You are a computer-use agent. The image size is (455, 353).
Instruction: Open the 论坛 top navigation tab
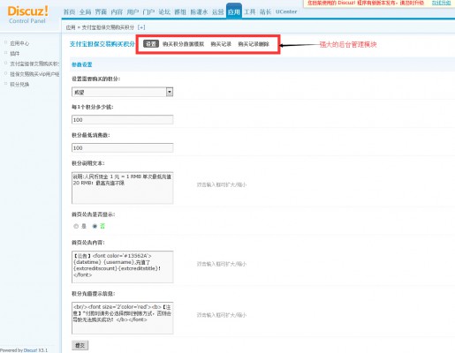click(x=164, y=12)
